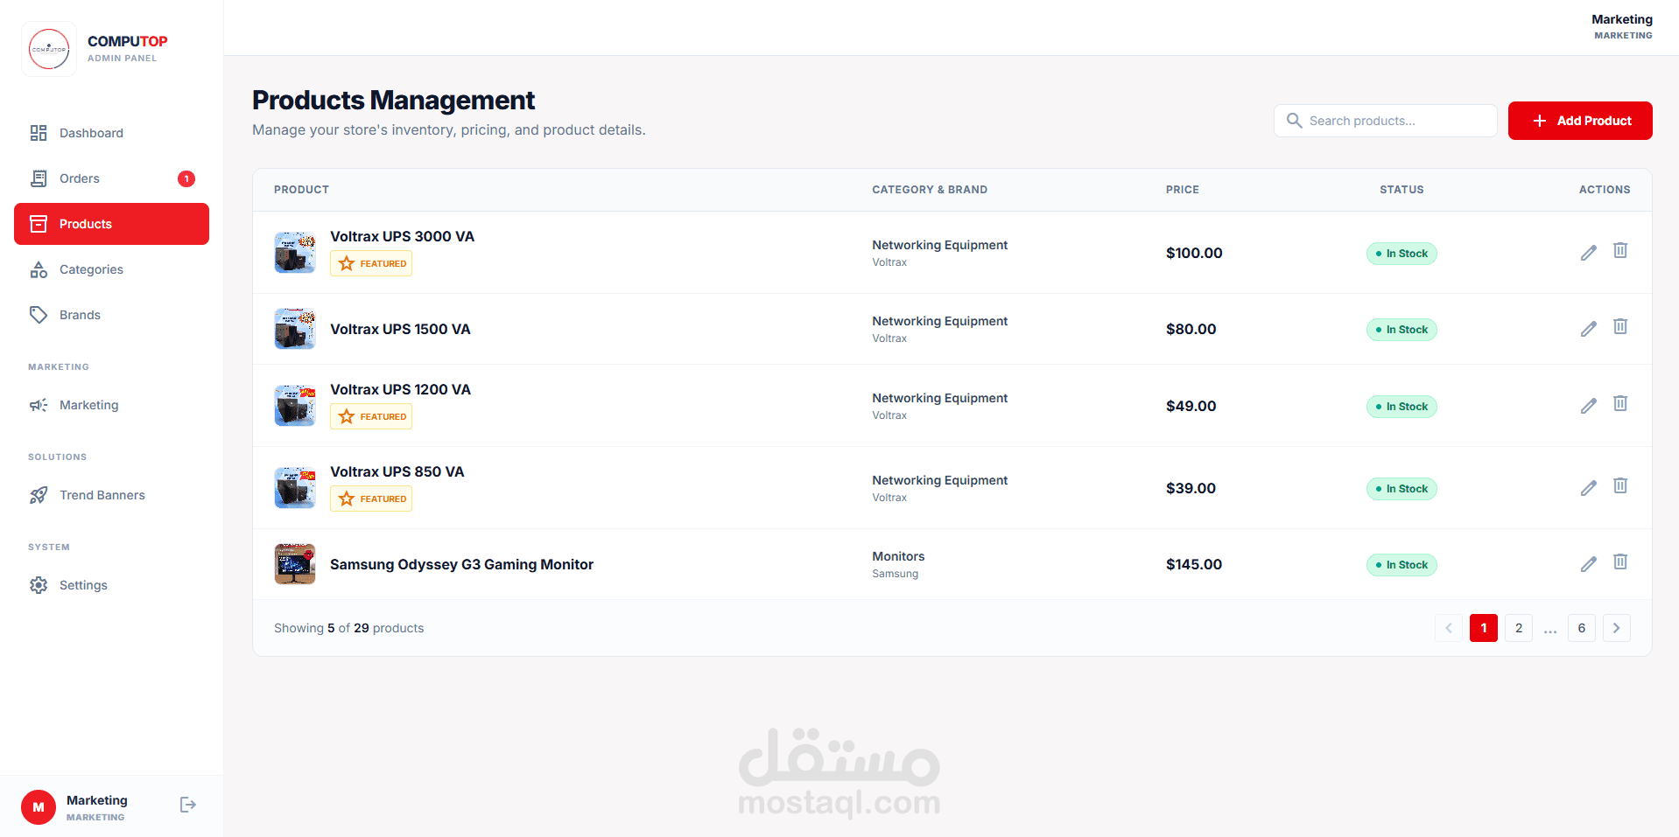Click Featured badge on Voltrax UPS 3000 VA
This screenshot has width=1679, height=837.
pyautogui.click(x=371, y=263)
